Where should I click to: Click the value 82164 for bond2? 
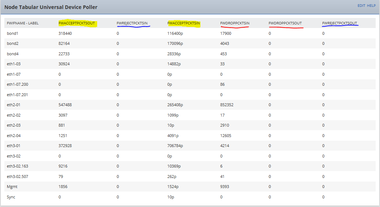(64, 43)
